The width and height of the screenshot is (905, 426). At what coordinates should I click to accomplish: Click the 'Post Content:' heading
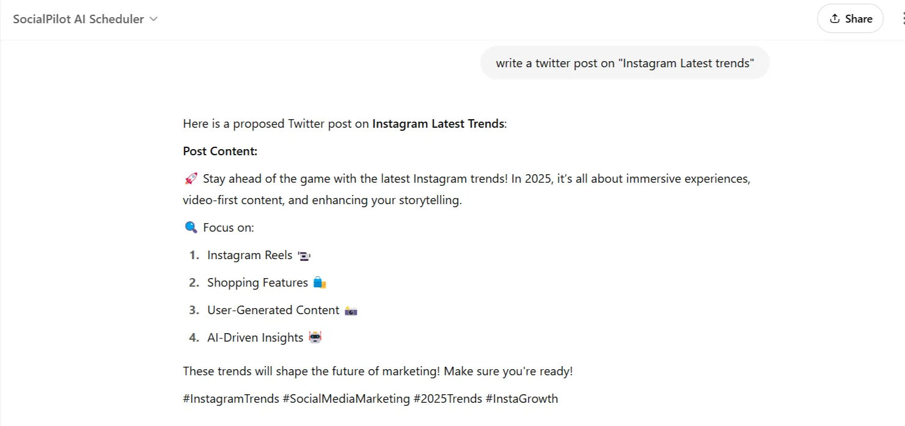tap(220, 151)
